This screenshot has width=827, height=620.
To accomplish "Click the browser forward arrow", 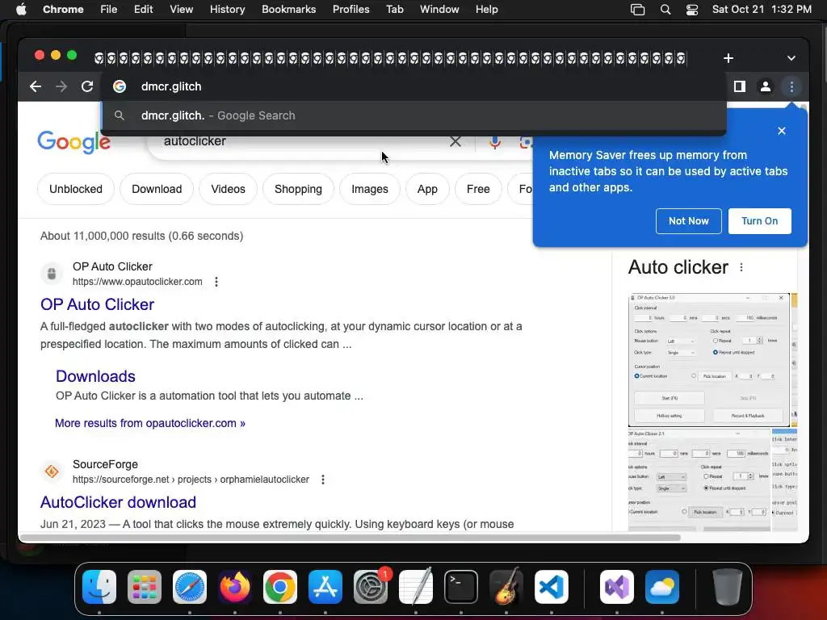I will tap(61, 86).
